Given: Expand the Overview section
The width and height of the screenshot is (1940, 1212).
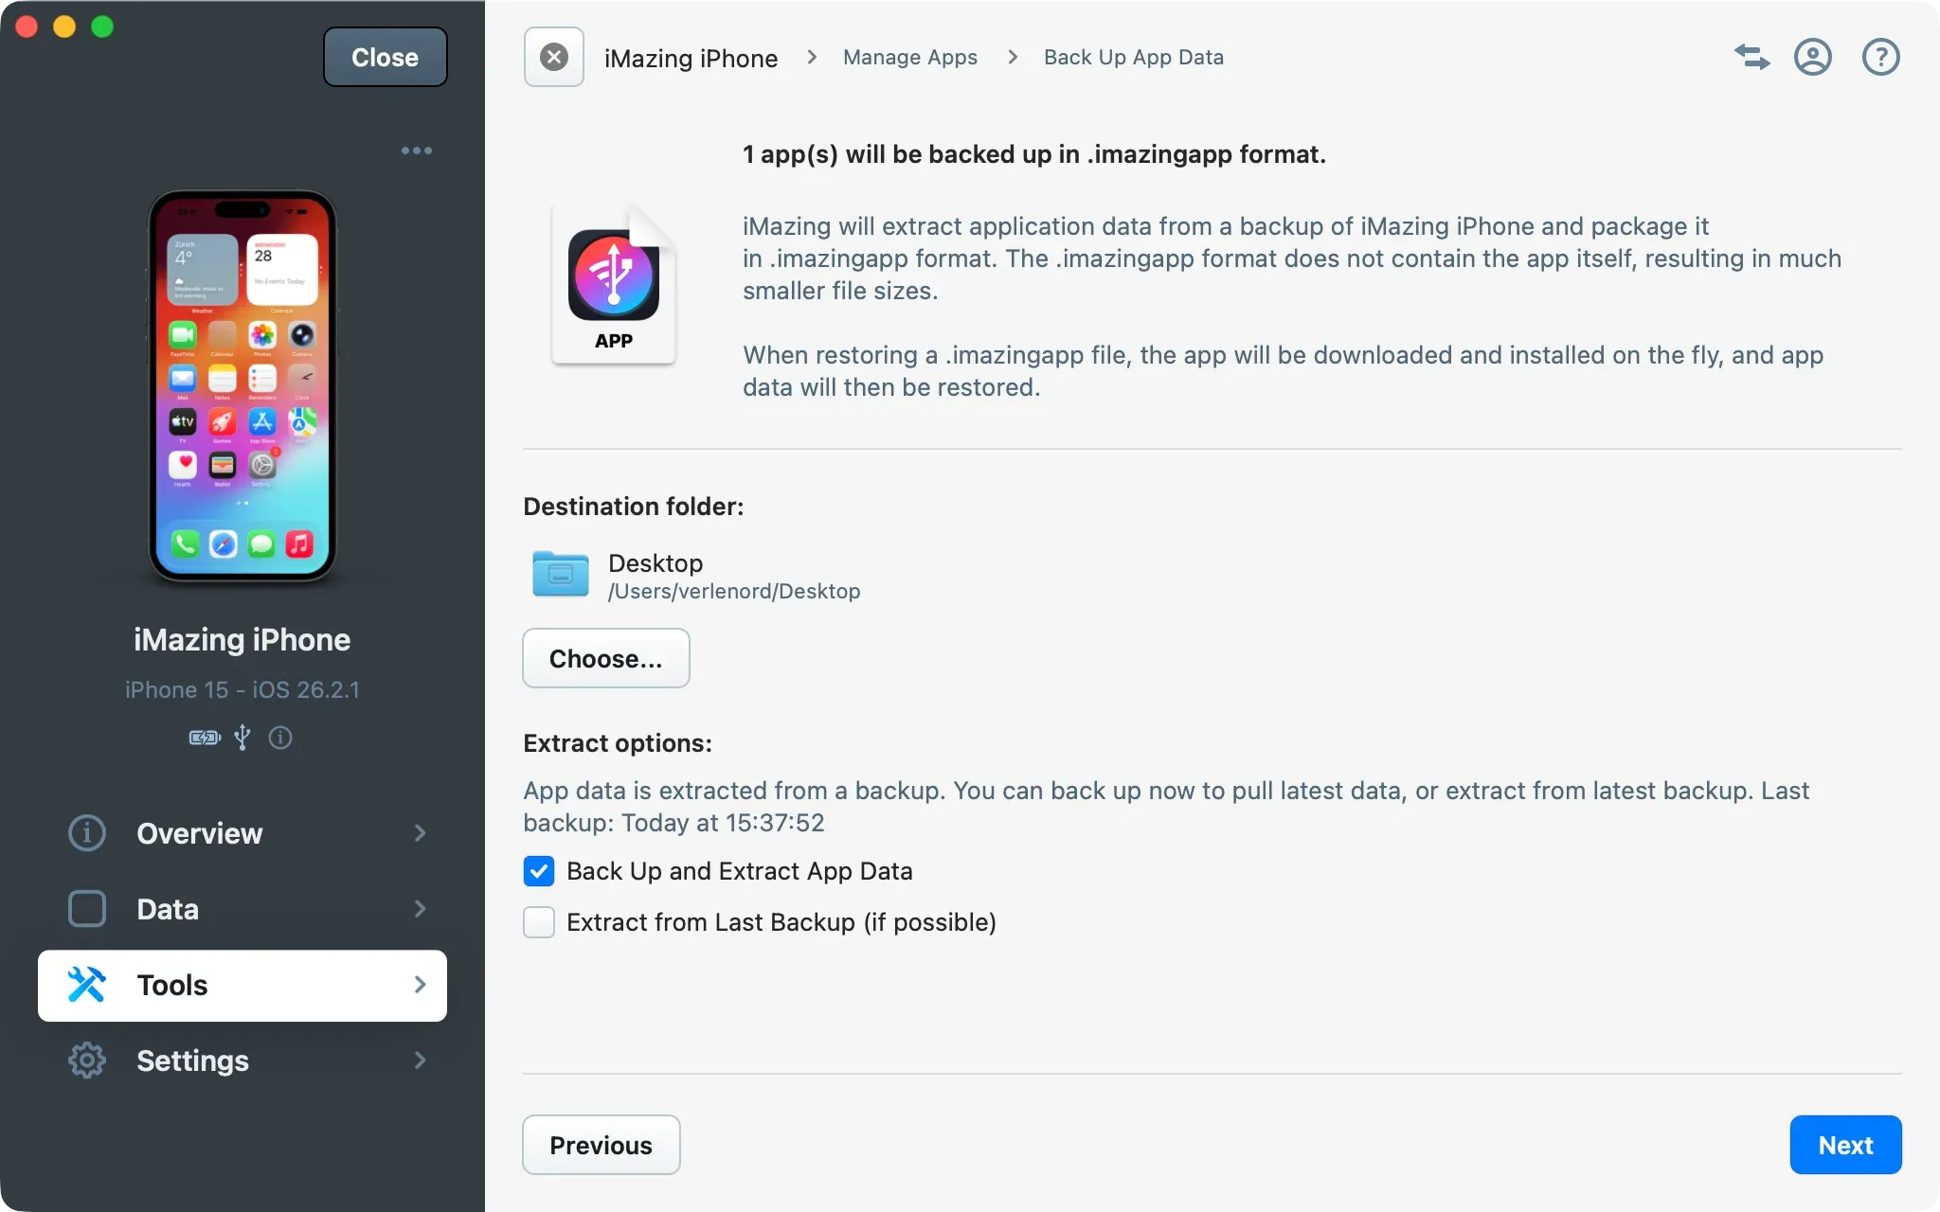Looking at the screenshot, I should pyautogui.click(x=420, y=833).
